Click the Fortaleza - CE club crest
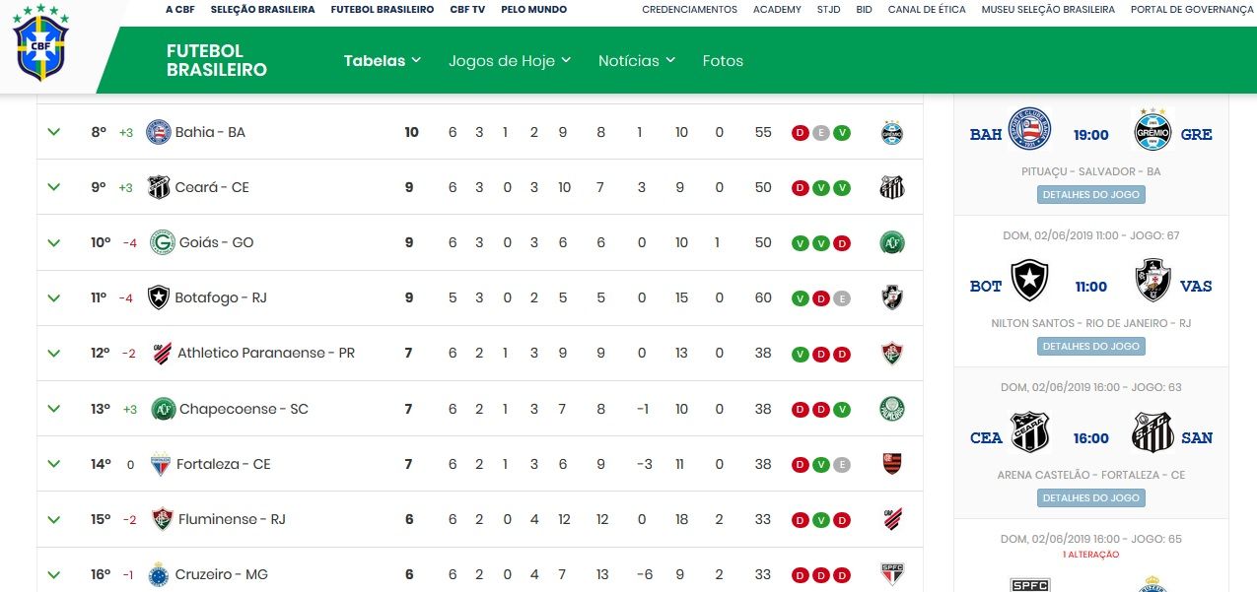The height and width of the screenshot is (592, 1257). point(162,463)
